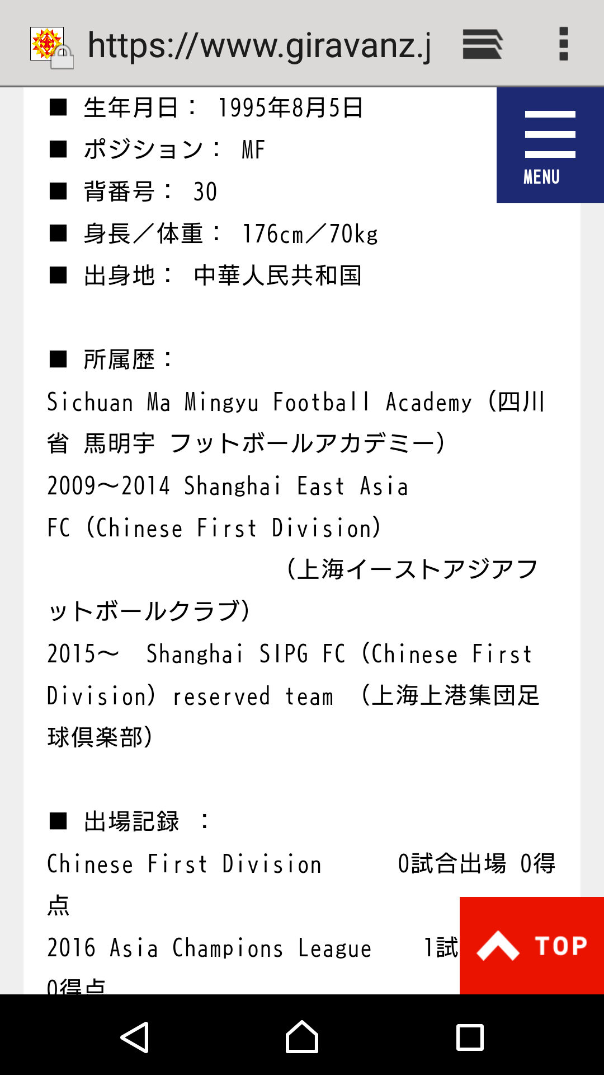
Task: Open the browser tabs switcher icon
Action: [482, 44]
